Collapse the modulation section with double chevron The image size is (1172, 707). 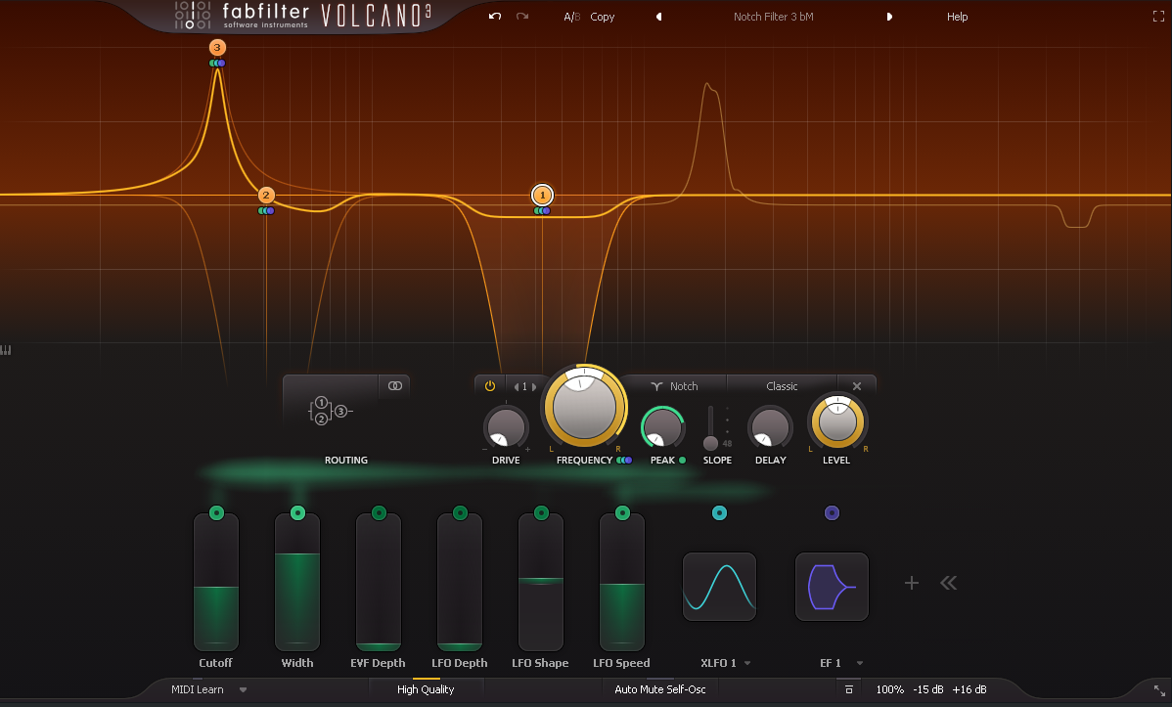click(x=949, y=583)
